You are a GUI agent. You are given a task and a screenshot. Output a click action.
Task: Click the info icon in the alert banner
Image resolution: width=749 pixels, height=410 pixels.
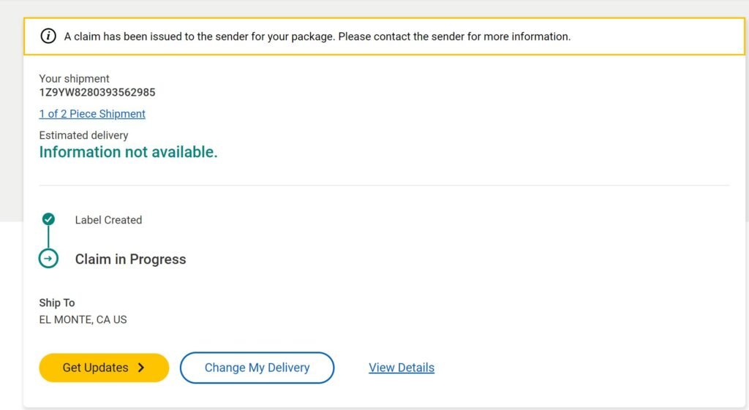click(48, 36)
